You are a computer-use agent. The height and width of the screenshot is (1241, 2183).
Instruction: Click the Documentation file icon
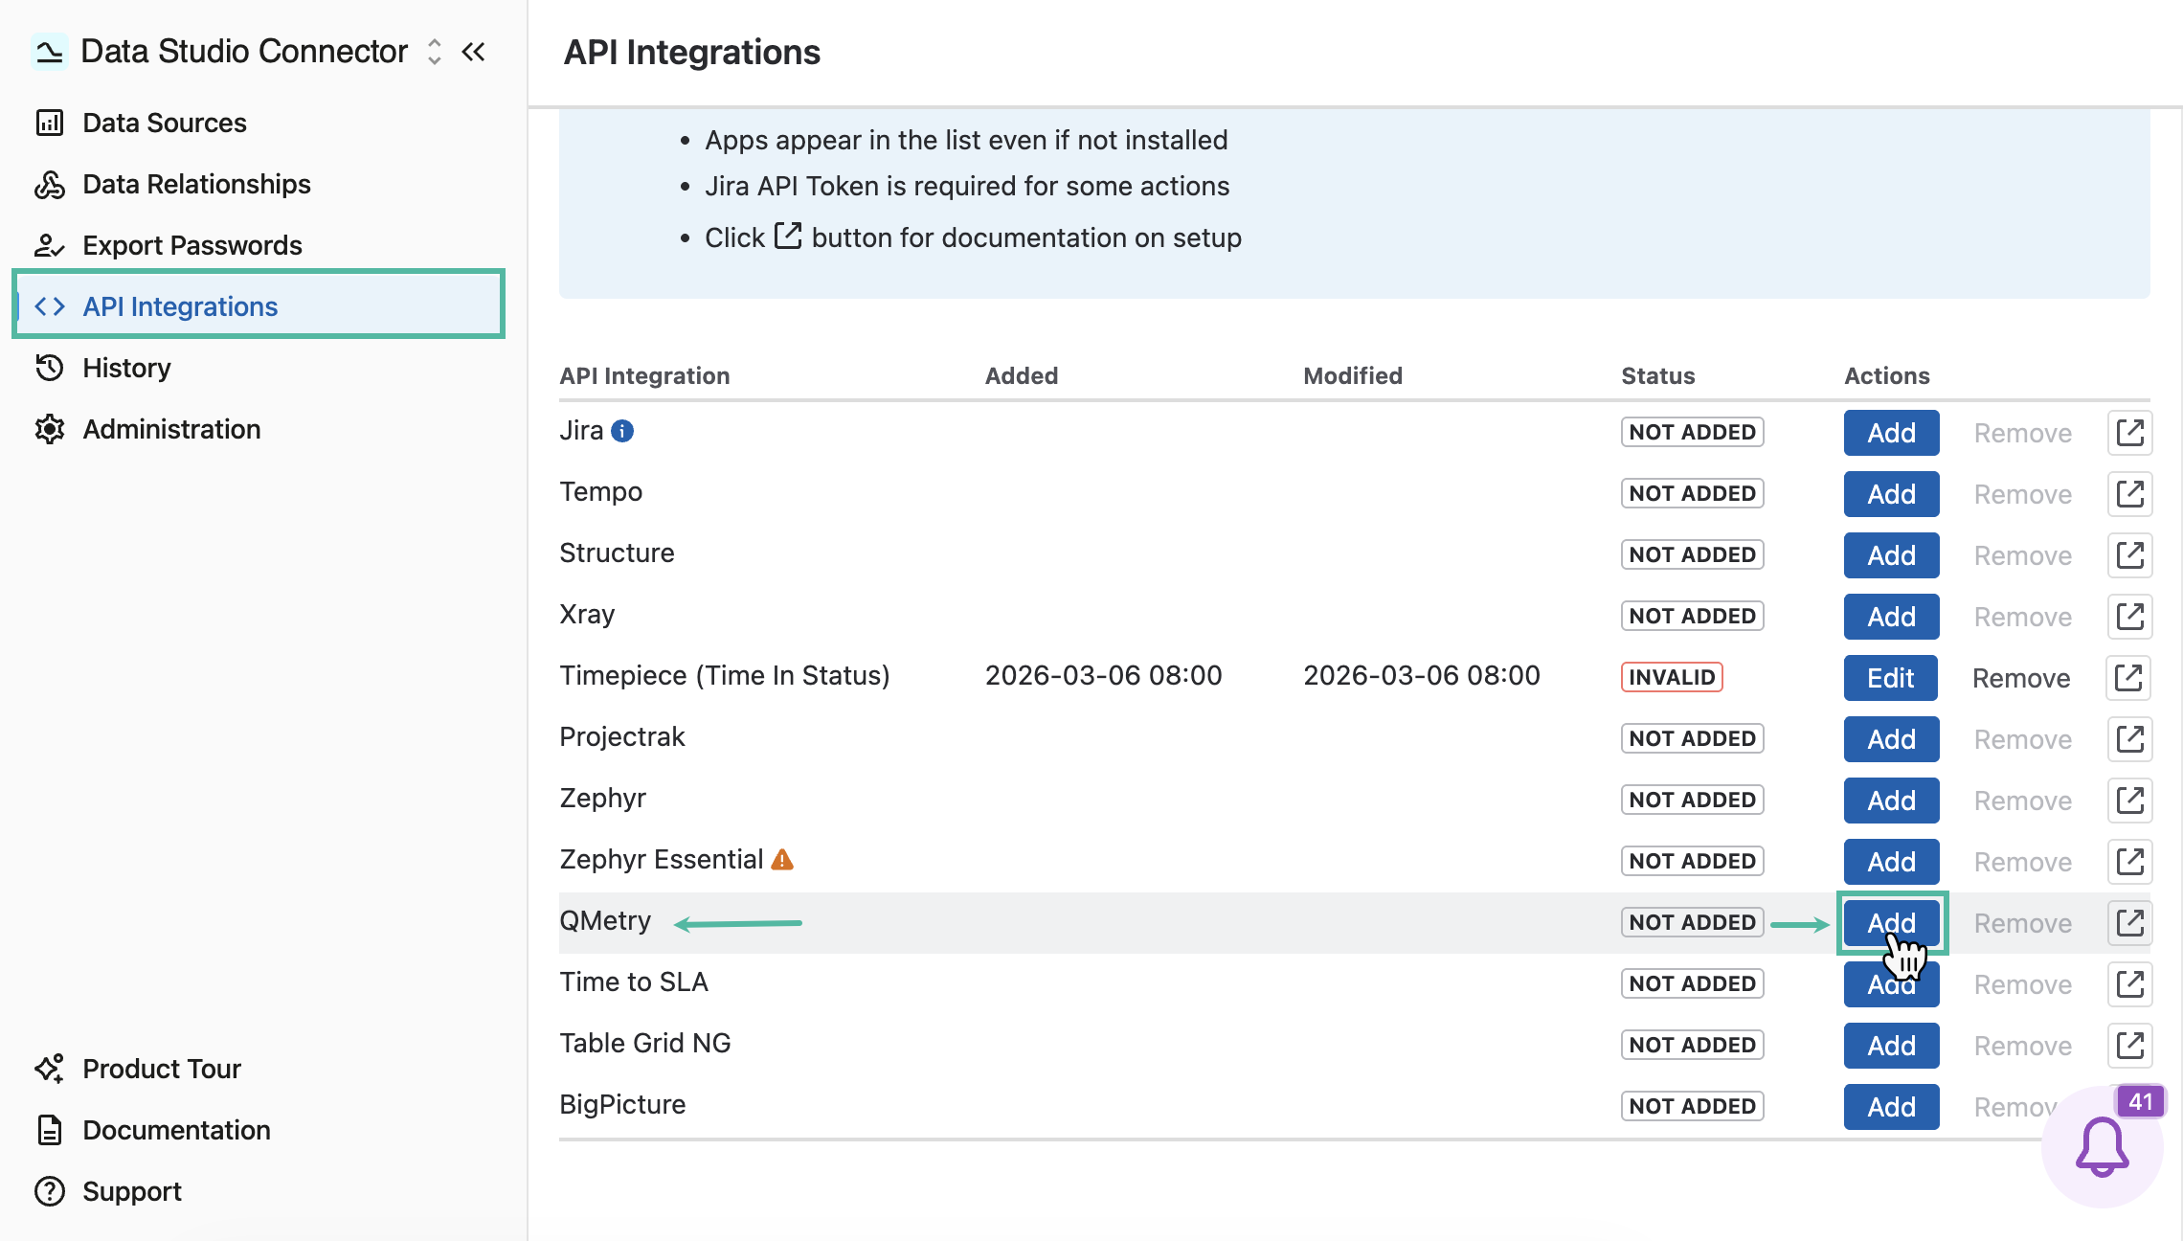[50, 1130]
